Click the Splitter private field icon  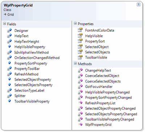click(9, 96)
